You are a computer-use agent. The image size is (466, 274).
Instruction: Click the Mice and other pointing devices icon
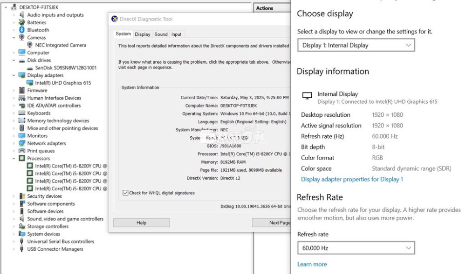click(x=22, y=128)
